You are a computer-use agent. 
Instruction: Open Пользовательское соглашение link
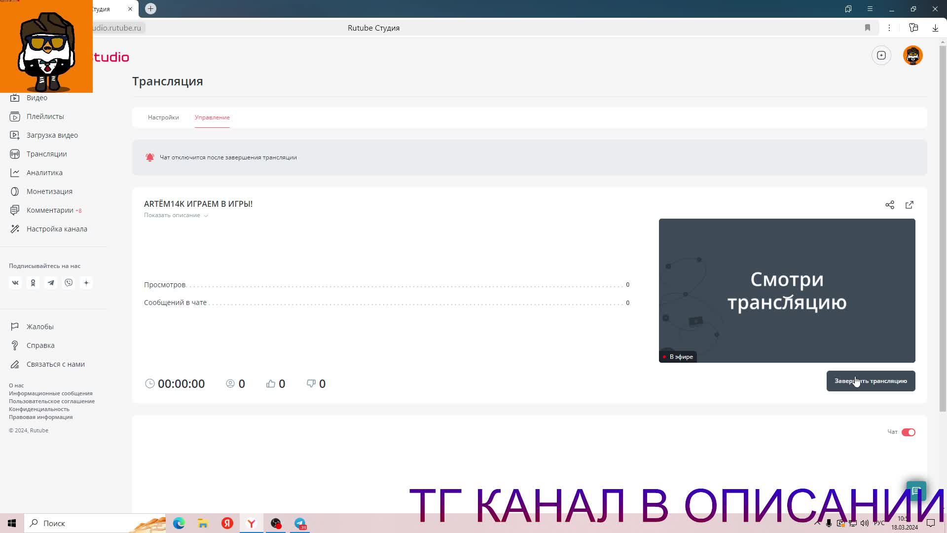(x=52, y=401)
